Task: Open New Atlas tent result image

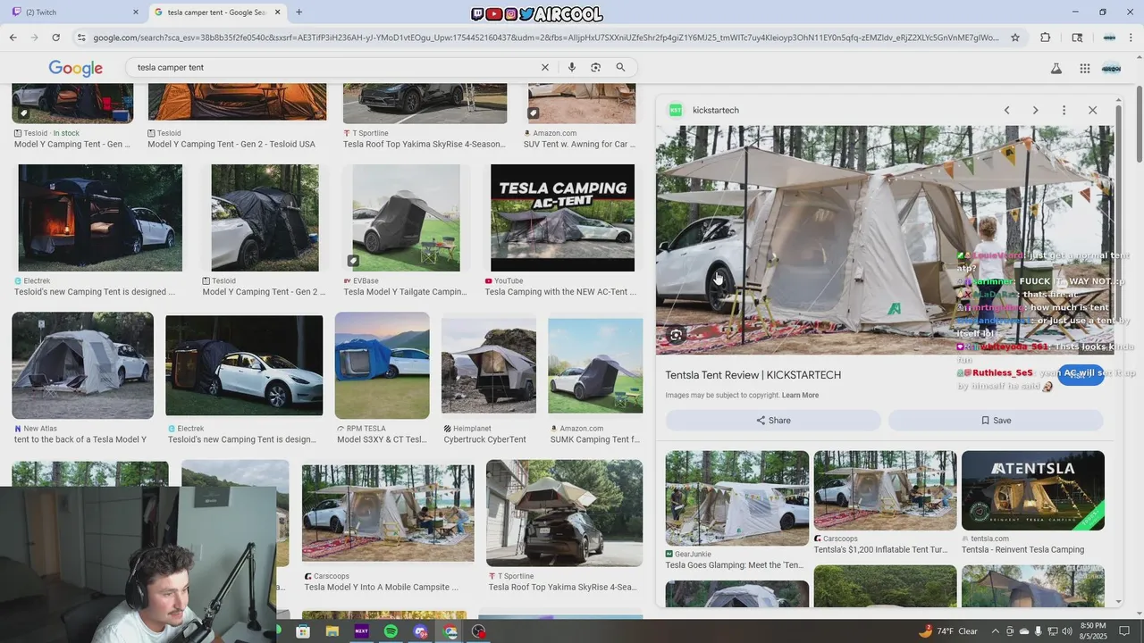Action: point(82,364)
